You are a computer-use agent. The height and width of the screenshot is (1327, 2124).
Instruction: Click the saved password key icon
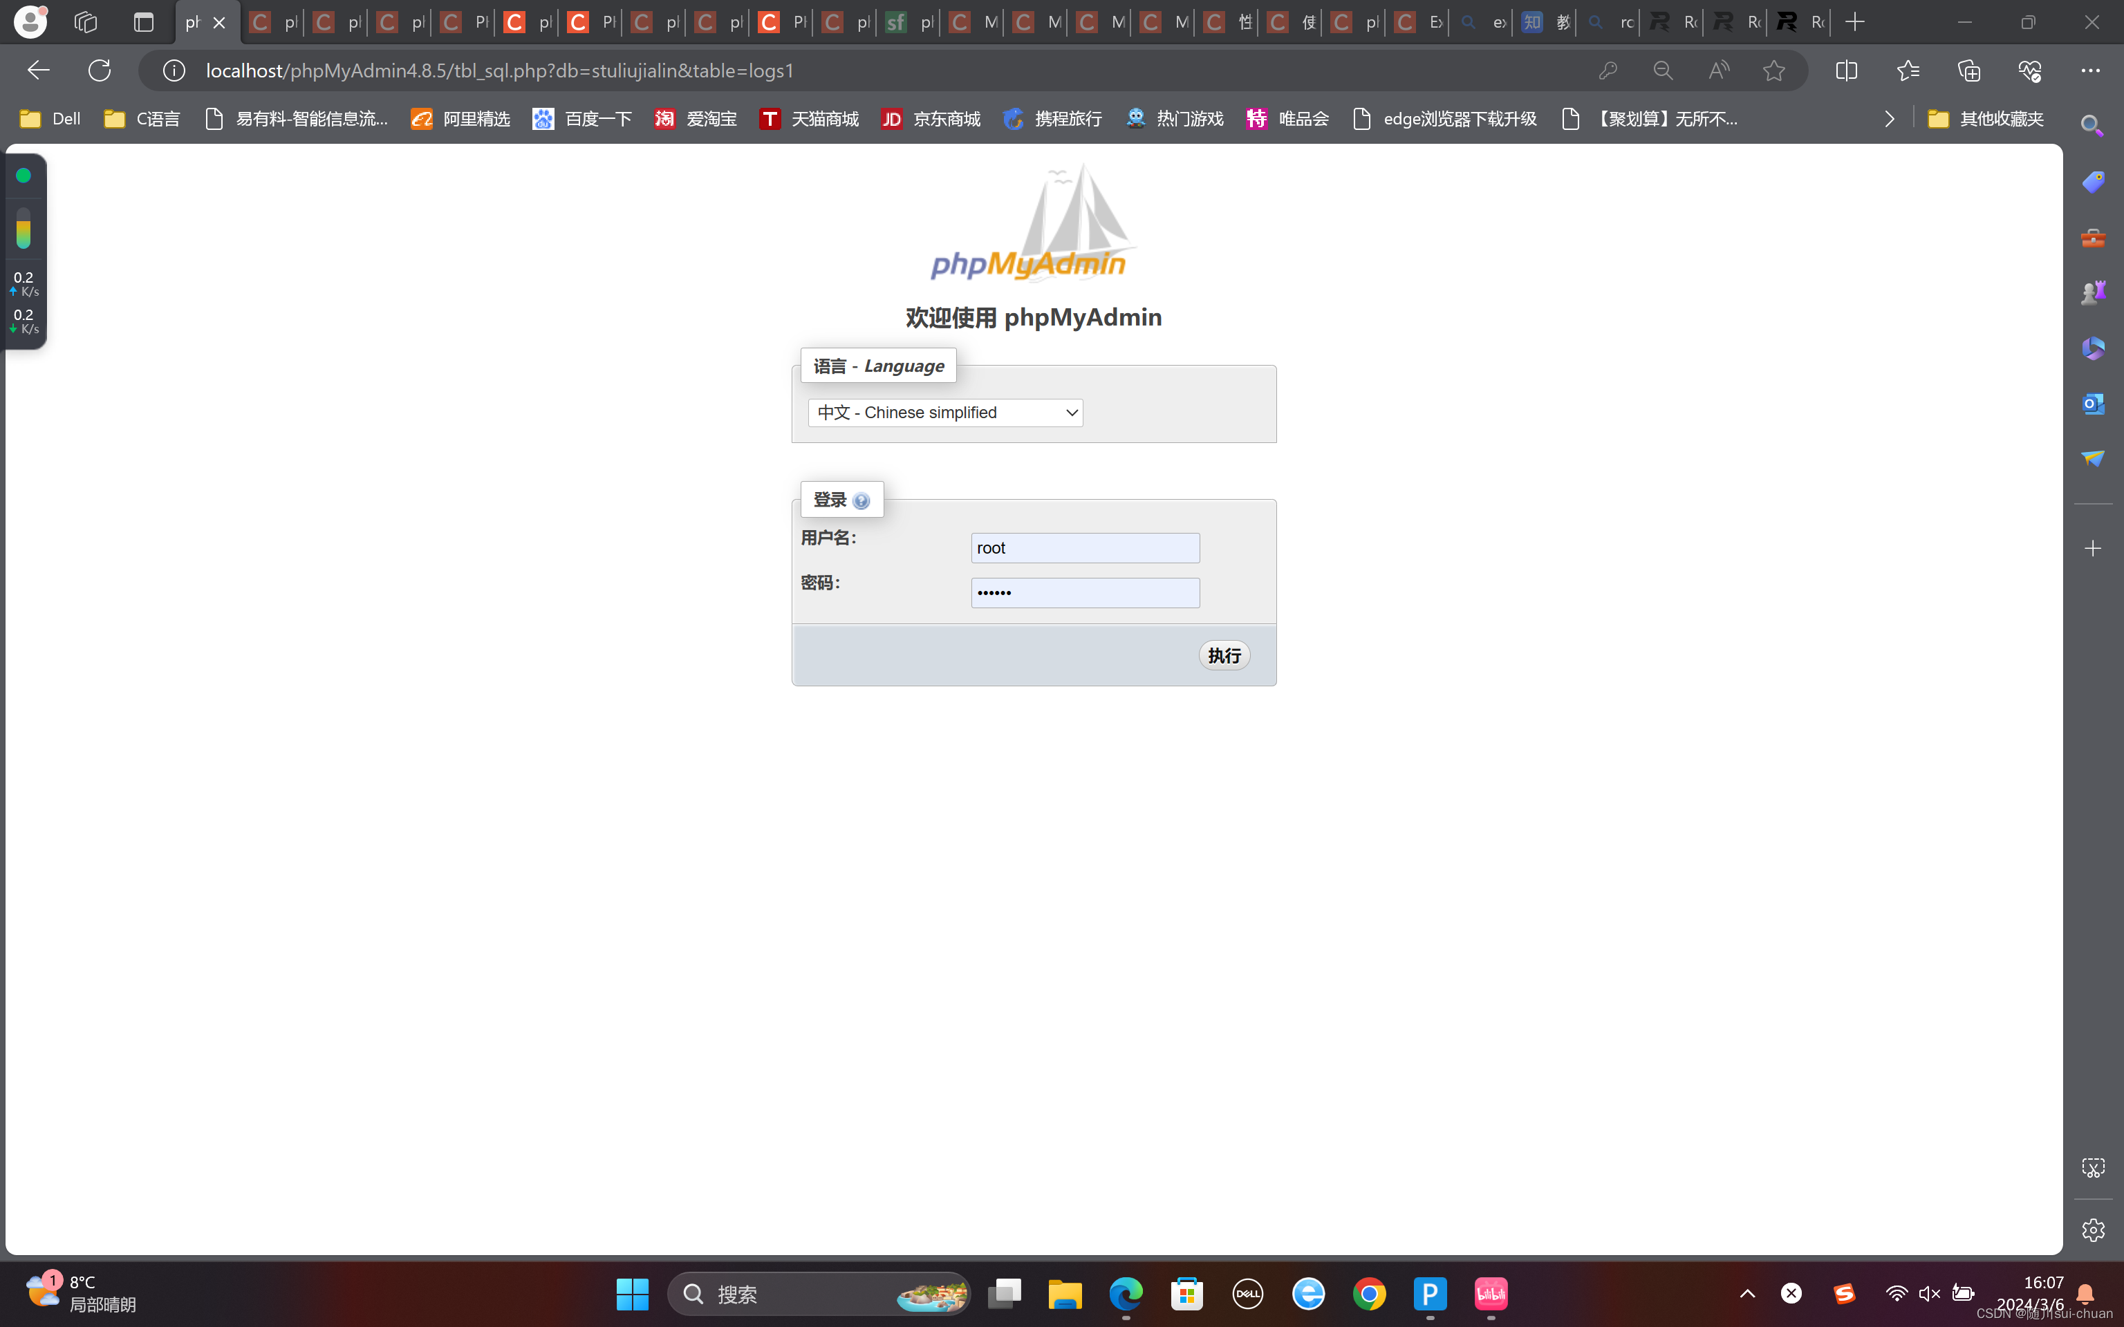(1608, 70)
